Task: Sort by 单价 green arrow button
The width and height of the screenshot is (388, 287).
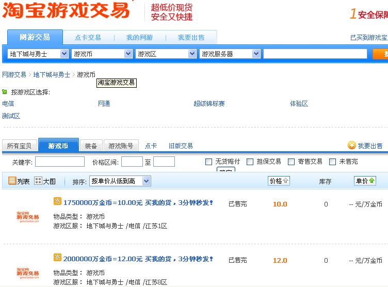Action: click(x=365, y=181)
